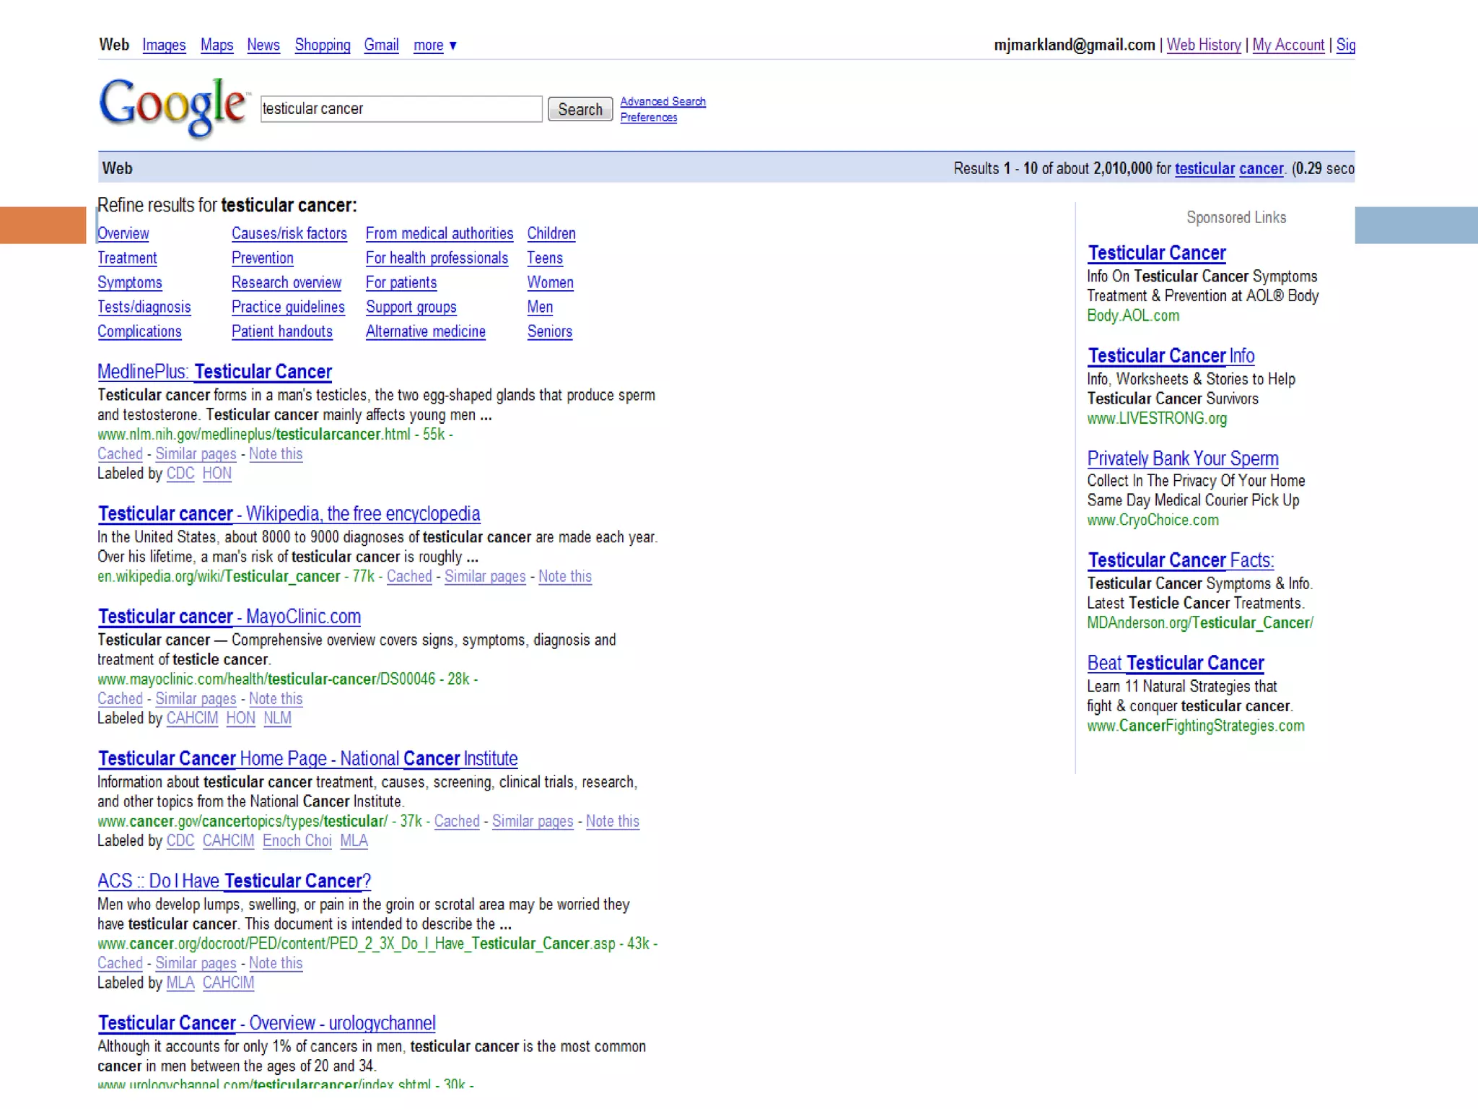Open sponsored 'Privately Bank Your Sperm' ad

click(1182, 459)
